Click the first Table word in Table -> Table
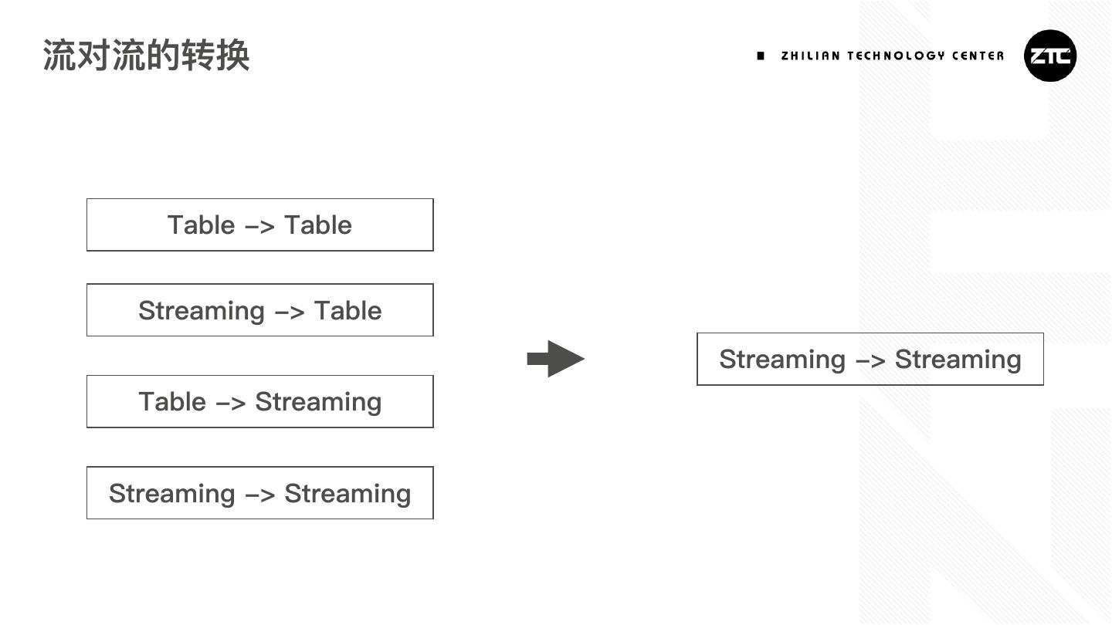Viewport: 1112px width, 625px height. coord(201,225)
